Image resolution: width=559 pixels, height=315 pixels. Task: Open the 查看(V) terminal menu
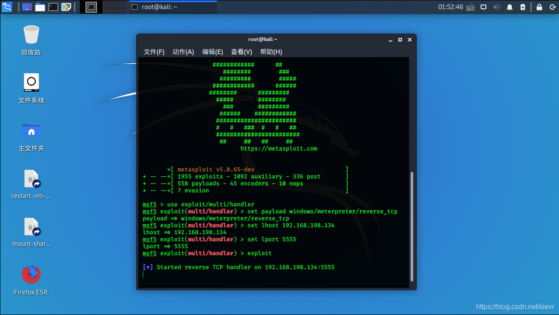click(241, 52)
